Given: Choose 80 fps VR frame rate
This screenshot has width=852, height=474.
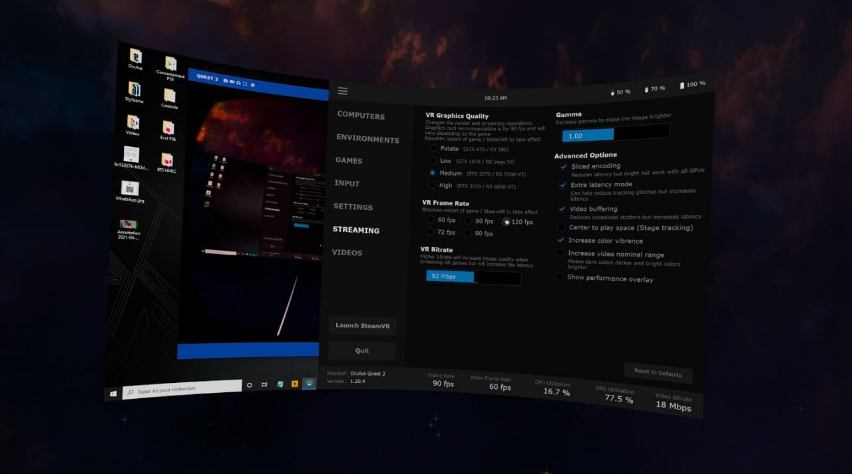Looking at the screenshot, I should point(469,220).
